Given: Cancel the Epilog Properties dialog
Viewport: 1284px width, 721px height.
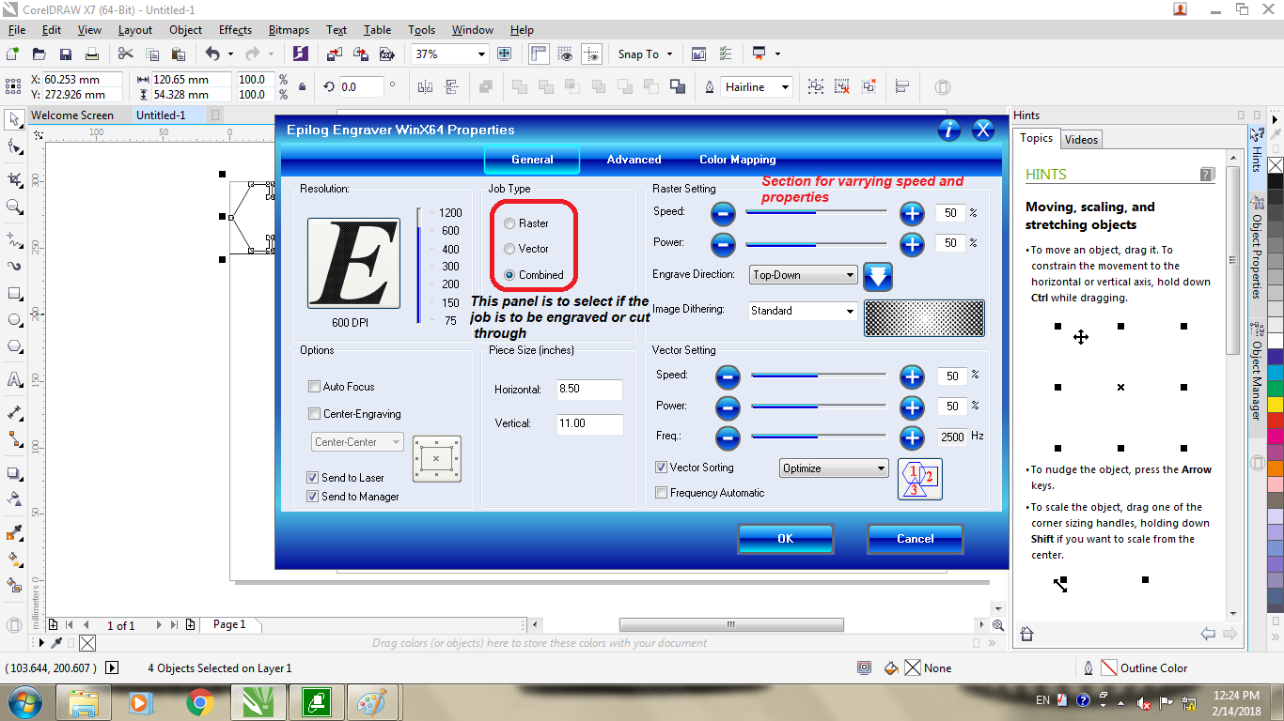Looking at the screenshot, I should pyautogui.click(x=916, y=539).
